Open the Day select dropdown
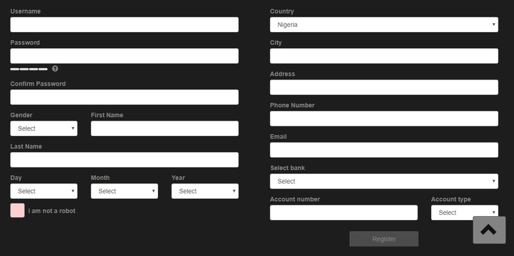This screenshot has height=256, width=514. pos(44,191)
